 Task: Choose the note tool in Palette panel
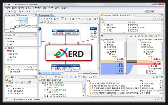point(10,60)
